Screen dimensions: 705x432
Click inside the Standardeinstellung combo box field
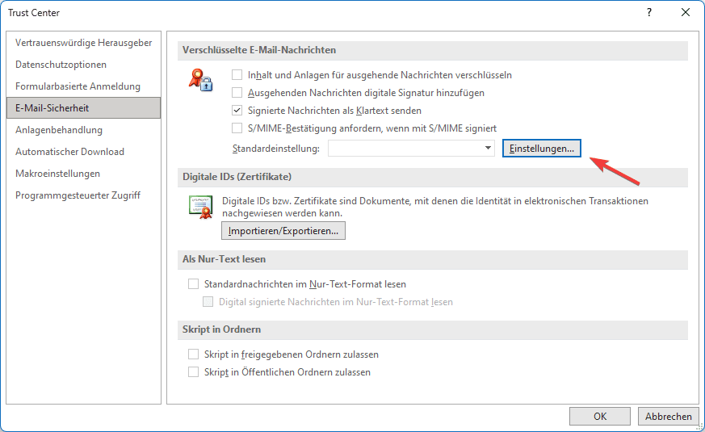(404, 149)
